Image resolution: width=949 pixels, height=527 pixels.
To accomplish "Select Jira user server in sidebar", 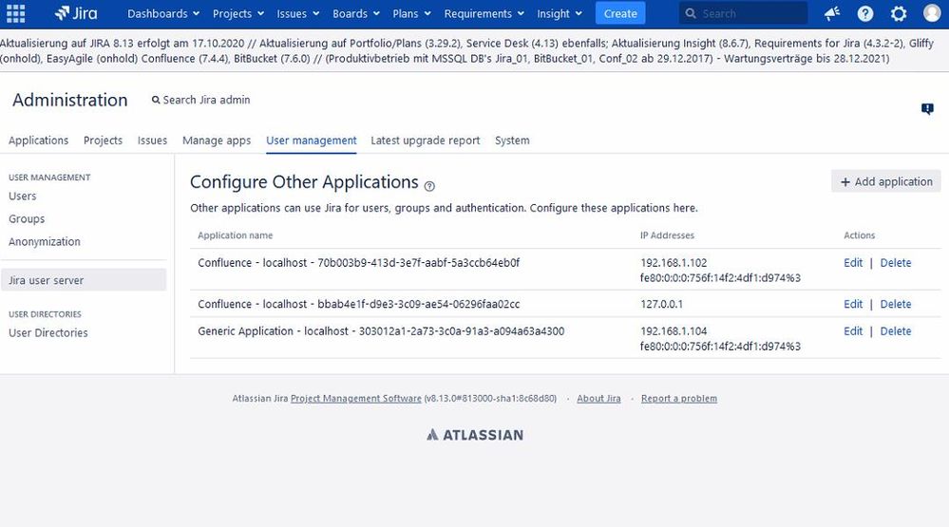I will [84, 280].
